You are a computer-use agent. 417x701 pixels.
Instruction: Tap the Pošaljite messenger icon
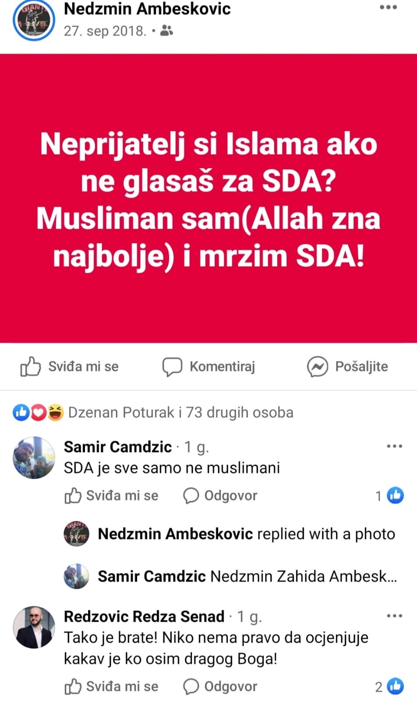[x=317, y=367]
